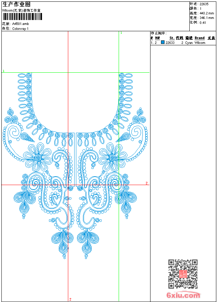
Task: Click the design file name A4501.emb
Action: (21, 24)
